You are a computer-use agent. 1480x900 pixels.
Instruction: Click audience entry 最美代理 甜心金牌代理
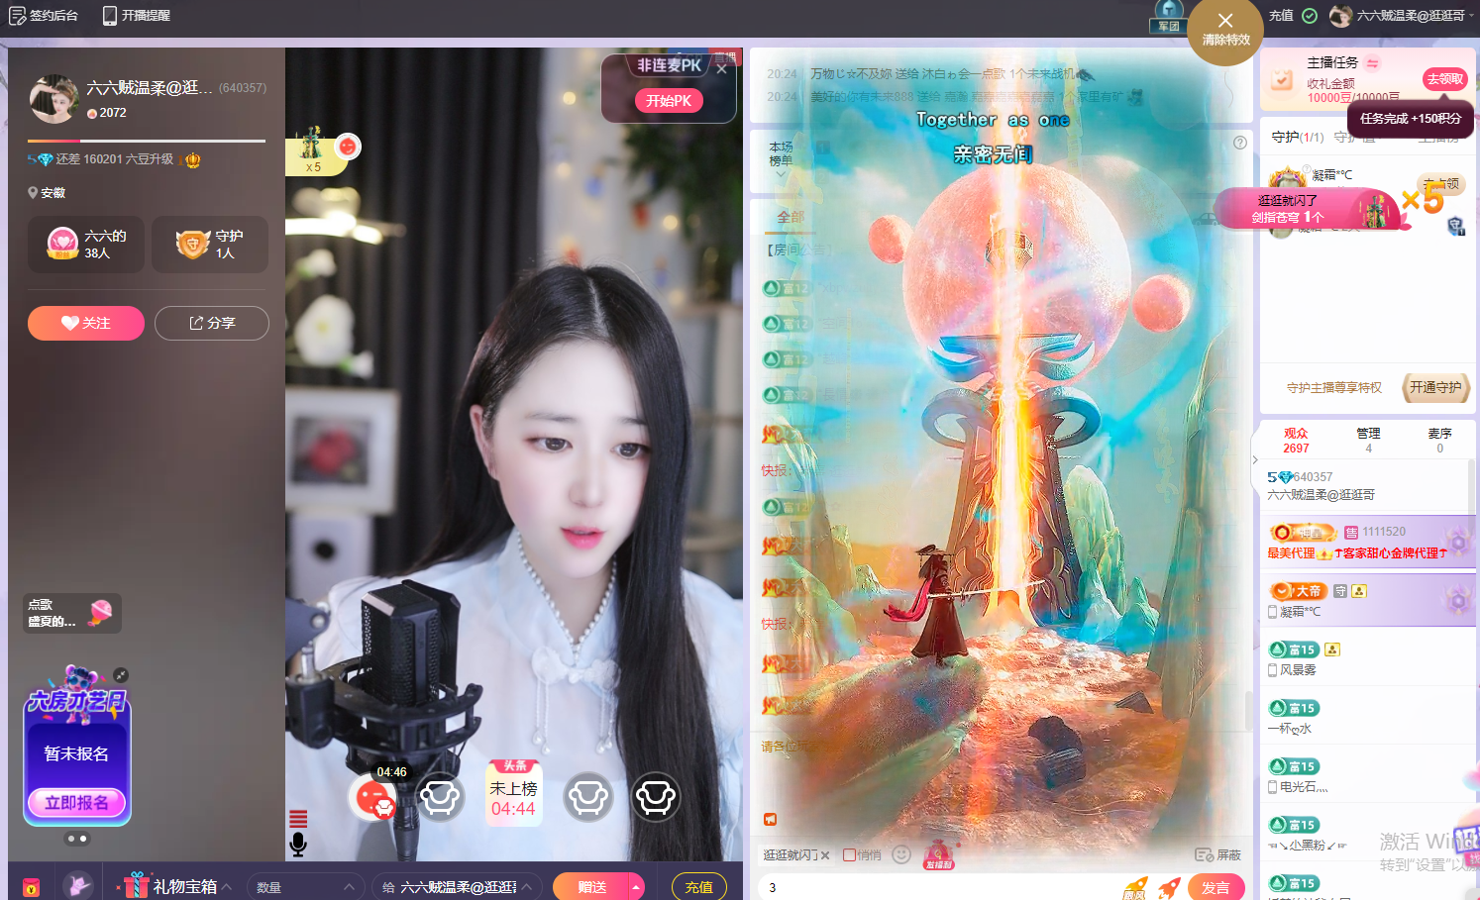[1367, 544]
